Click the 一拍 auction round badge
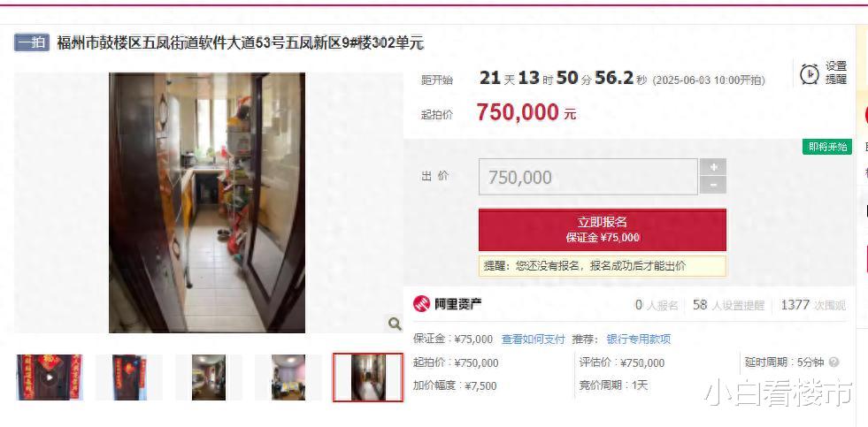 coord(32,42)
